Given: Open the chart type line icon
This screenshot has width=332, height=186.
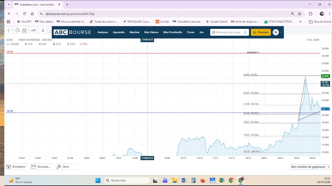Looking at the screenshot, I should click(x=34, y=31).
